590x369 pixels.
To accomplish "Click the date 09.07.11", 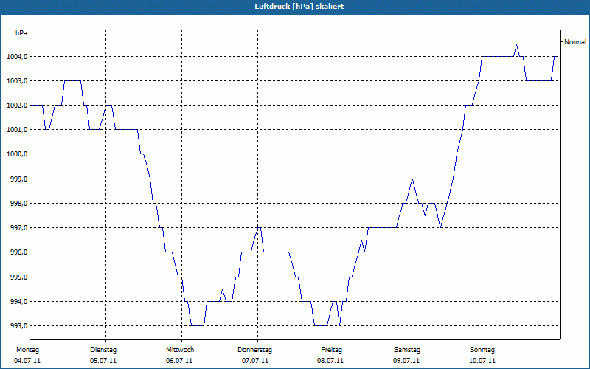I will [406, 361].
